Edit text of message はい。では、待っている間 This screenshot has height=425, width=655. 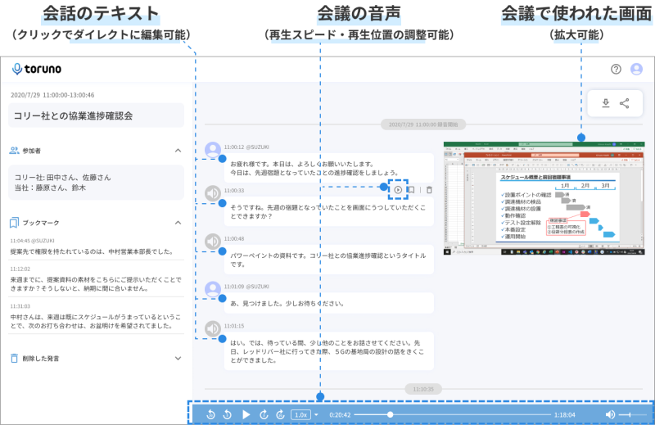click(329, 351)
